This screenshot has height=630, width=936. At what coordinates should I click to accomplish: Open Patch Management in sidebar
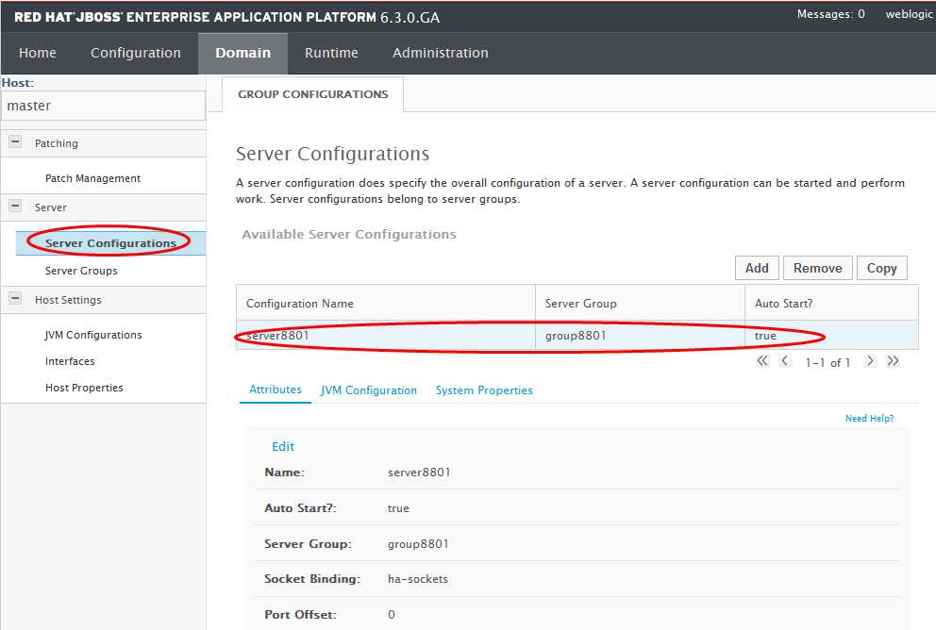click(x=93, y=178)
